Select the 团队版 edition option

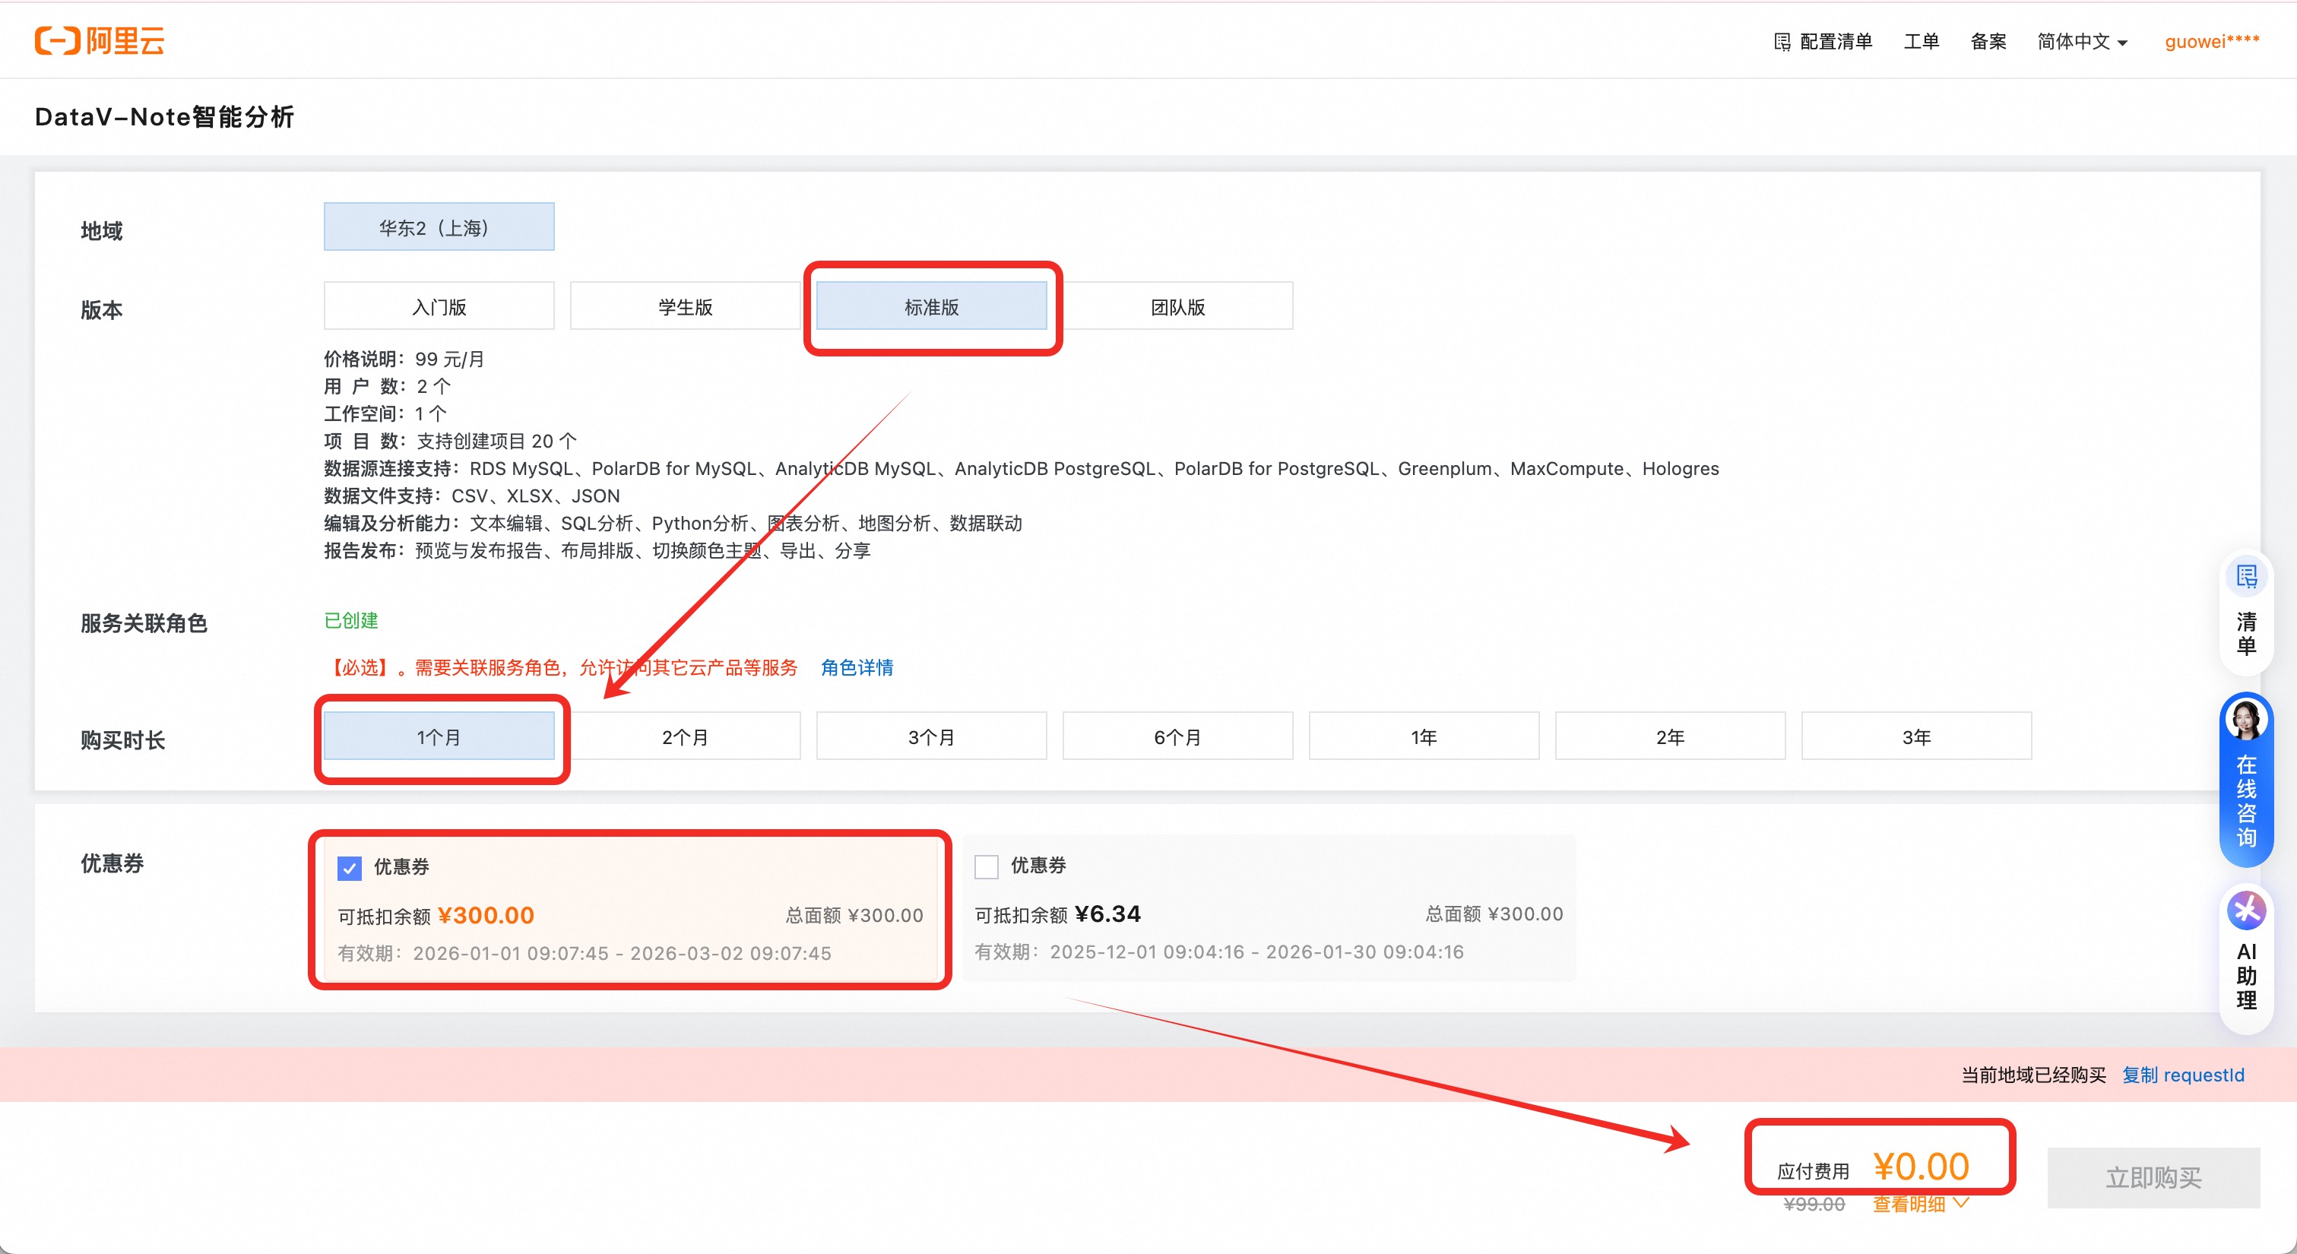tap(1177, 307)
